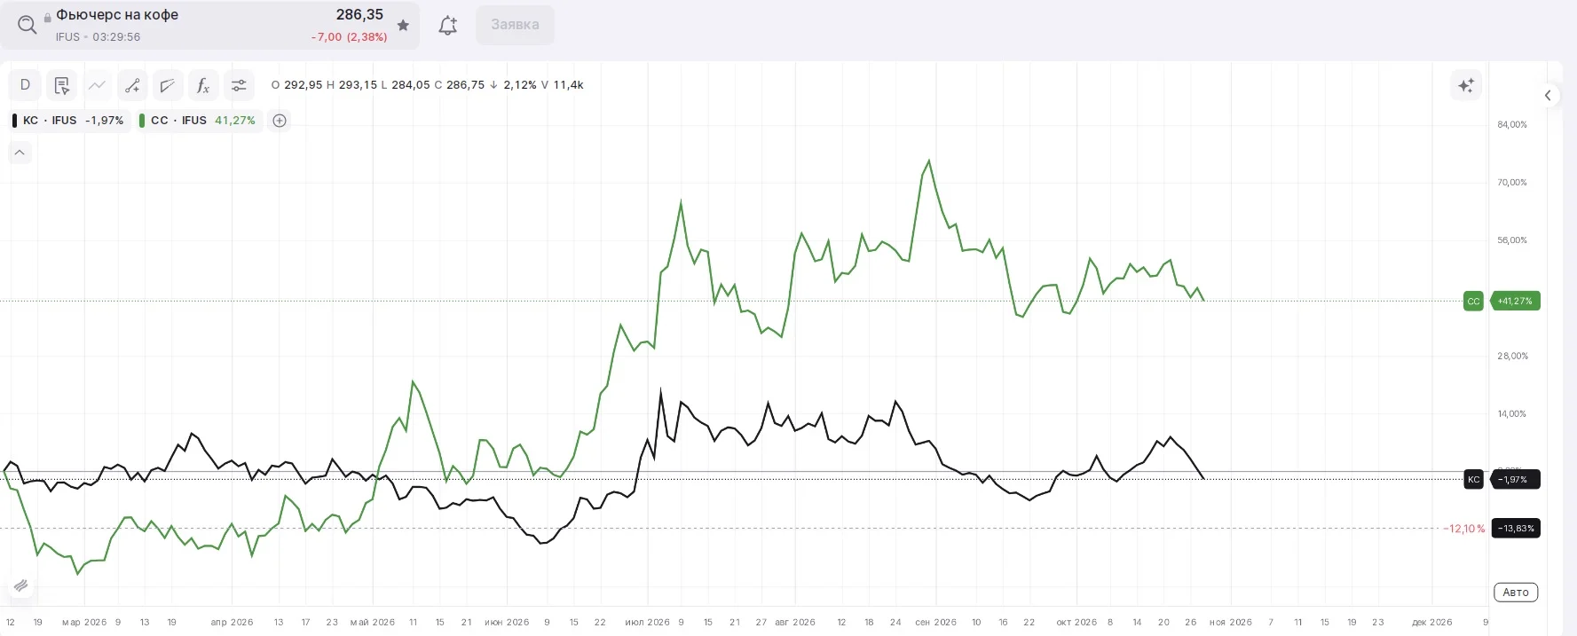Click the CC +41,27% price label

click(1515, 301)
